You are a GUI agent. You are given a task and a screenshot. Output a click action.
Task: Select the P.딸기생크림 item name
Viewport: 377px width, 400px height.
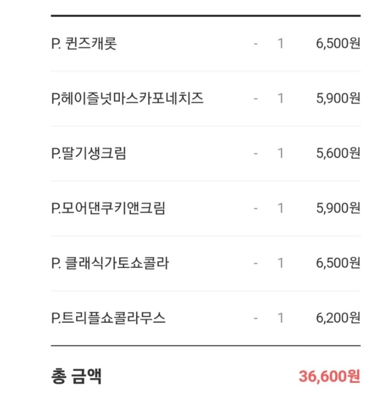point(89,154)
